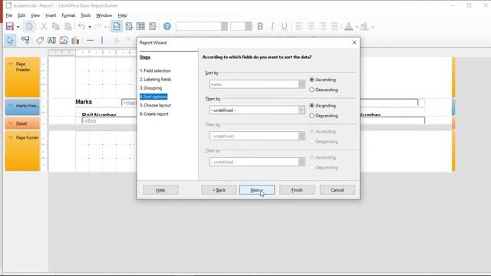This screenshot has height=276, width=491.
Task: Click the Justified alignment icon
Action: [x=334, y=27]
